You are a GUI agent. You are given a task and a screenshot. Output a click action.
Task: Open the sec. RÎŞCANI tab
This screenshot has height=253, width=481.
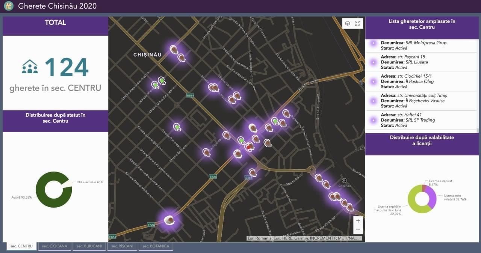(122, 246)
